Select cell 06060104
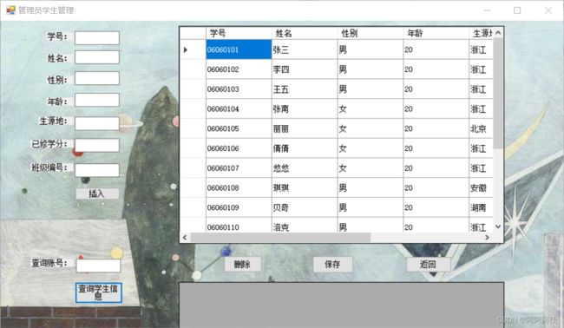Viewport: 564px width, 328px height. (x=239, y=108)
